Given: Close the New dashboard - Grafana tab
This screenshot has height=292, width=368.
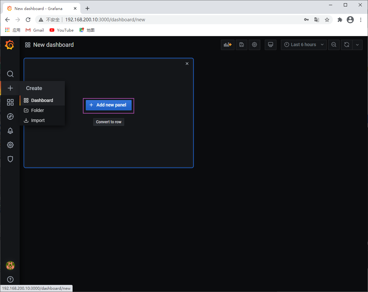Looking at the screenshot, I should 75,8.
